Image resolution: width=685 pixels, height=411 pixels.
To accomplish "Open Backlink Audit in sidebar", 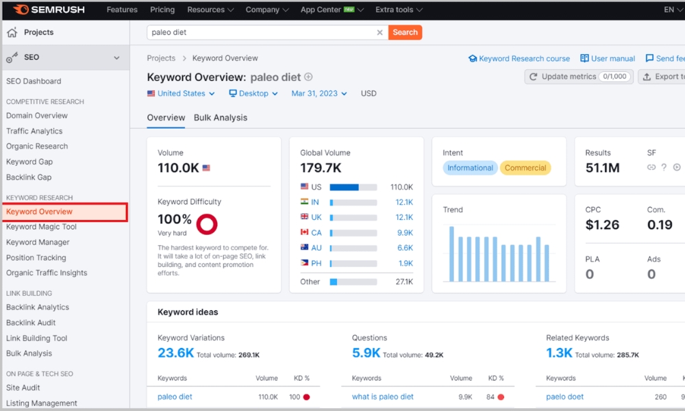I will coord(31,323).
